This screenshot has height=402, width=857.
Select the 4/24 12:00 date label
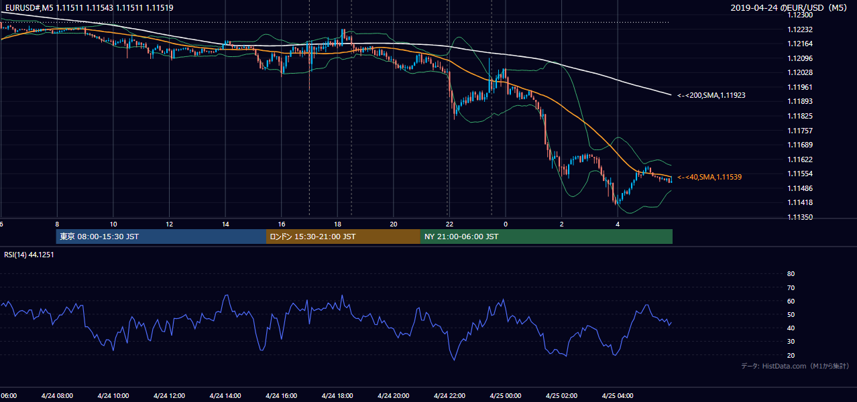[x=169, y=396]
